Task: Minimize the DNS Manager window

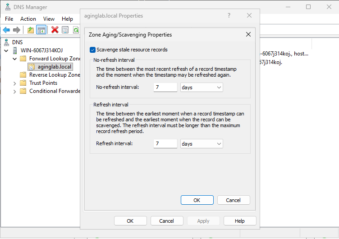Action: 288,7
